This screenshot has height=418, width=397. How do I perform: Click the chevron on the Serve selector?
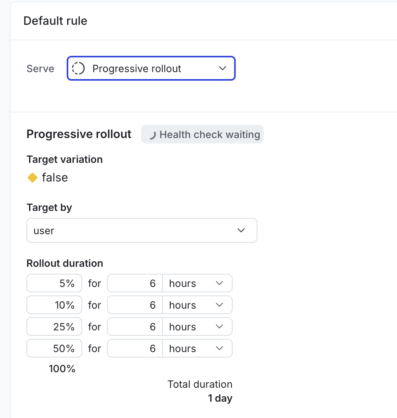[x=223, y=68]
